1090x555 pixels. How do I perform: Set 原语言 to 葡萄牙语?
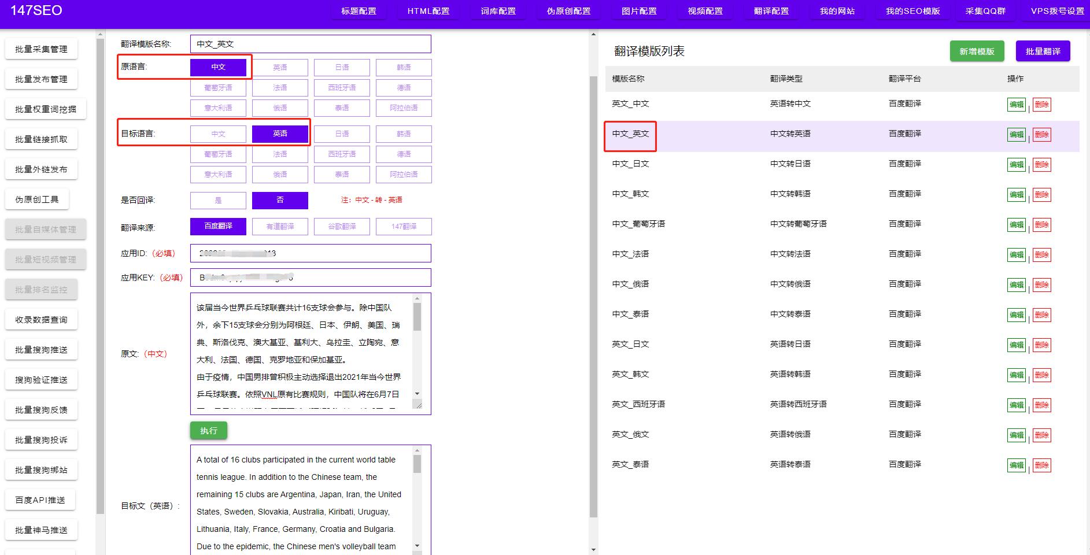coord(218,87)
